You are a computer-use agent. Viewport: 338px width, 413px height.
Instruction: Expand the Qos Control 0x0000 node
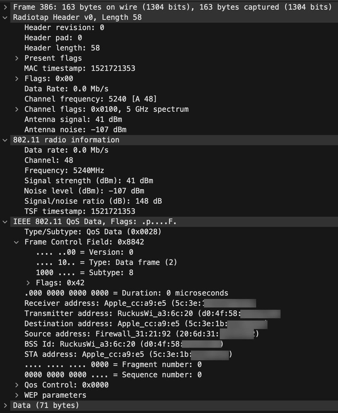pyautogui.click(x=17, y=385)
